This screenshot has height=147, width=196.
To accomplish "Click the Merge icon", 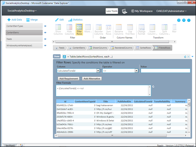I will [28, 20].
